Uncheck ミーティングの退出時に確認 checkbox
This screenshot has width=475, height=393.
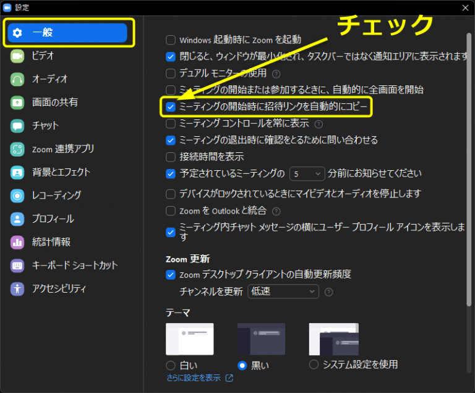[171, 140]
